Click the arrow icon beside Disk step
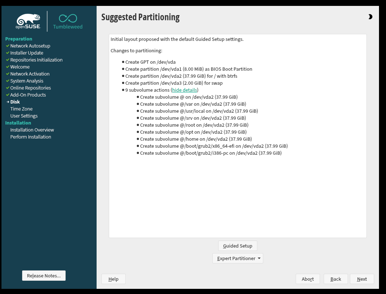386x294 pixels. (x=7, y=102)
